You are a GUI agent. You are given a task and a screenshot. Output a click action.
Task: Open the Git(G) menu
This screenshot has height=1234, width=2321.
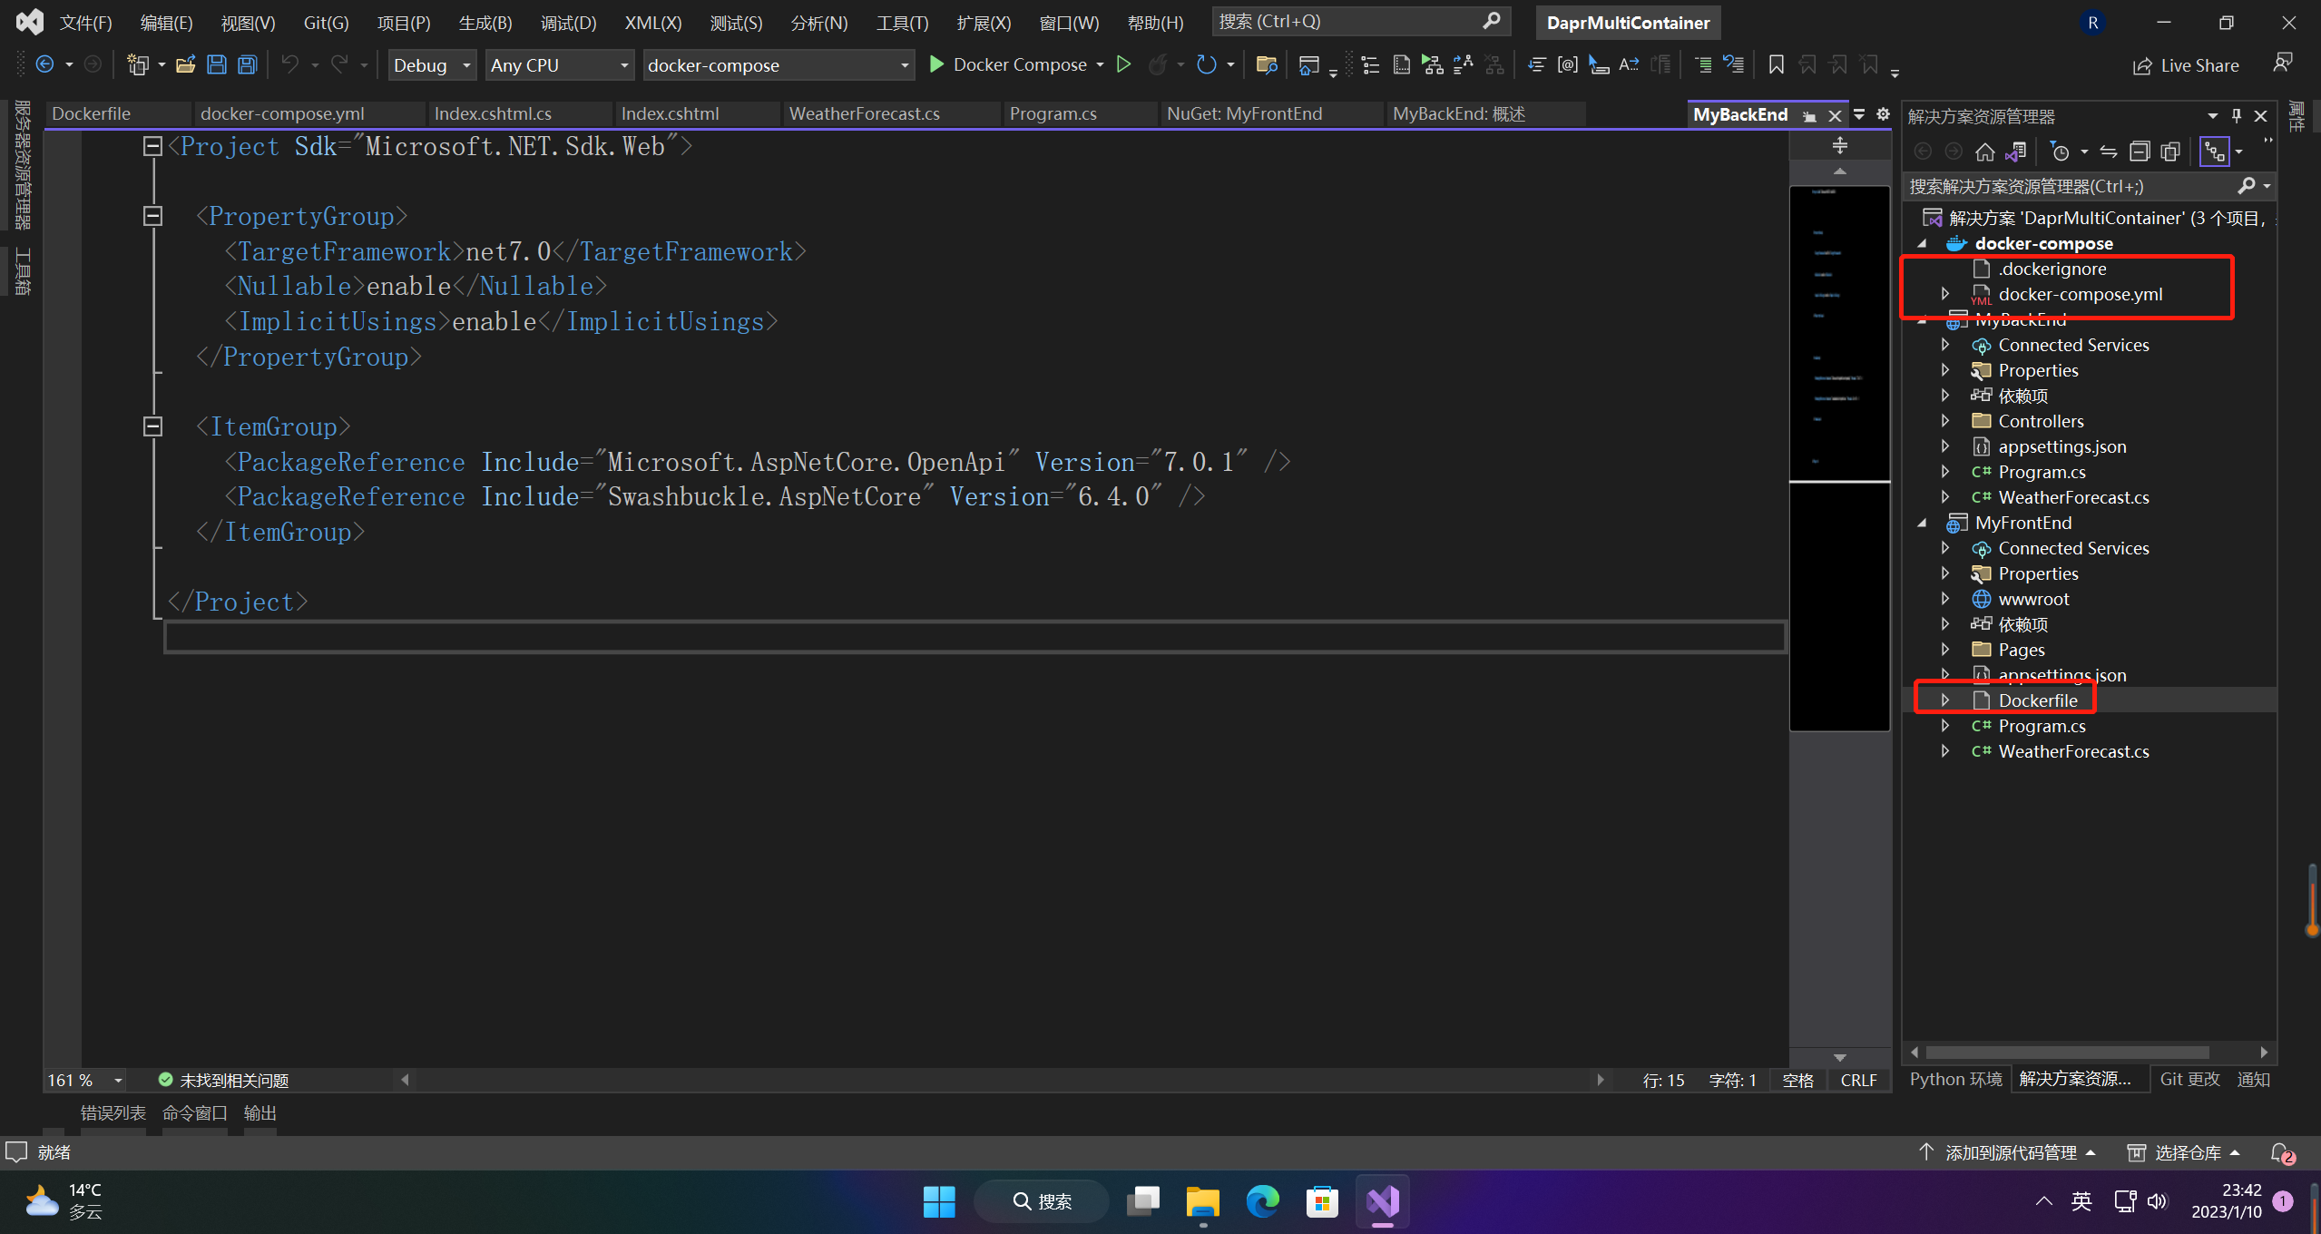click(326, 23)
